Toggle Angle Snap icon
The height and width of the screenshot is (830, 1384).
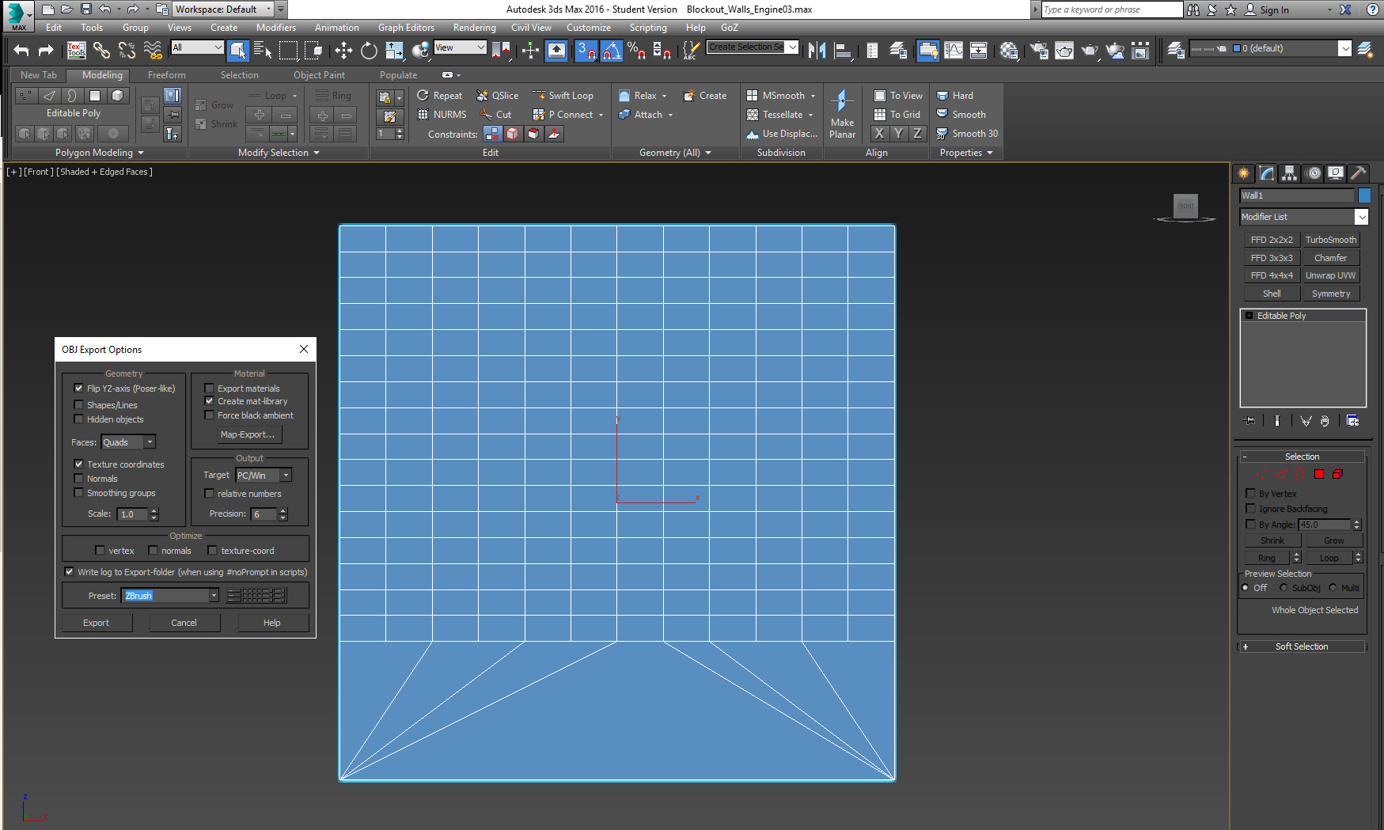[612, 51]
